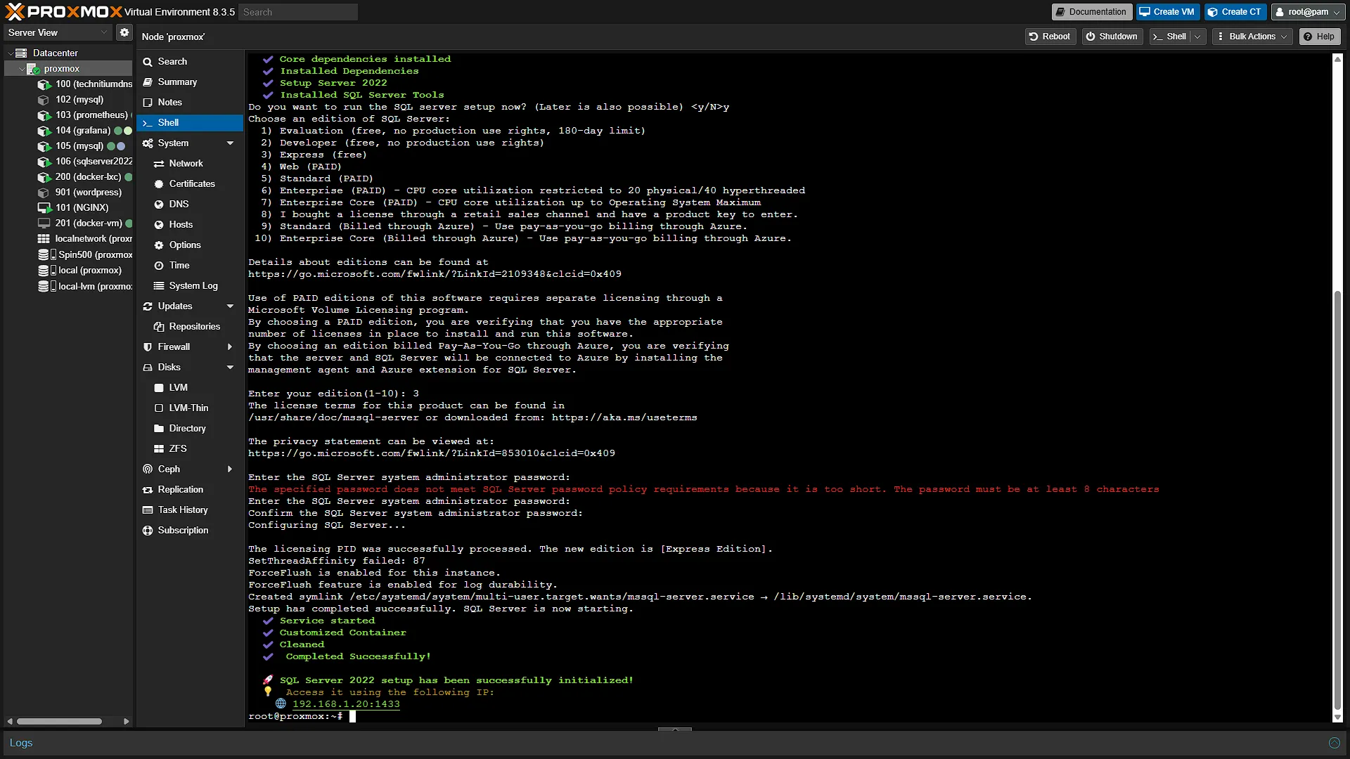Select container 104 (grafana)
The image size is (1350, 759).
tap(84, 130)
